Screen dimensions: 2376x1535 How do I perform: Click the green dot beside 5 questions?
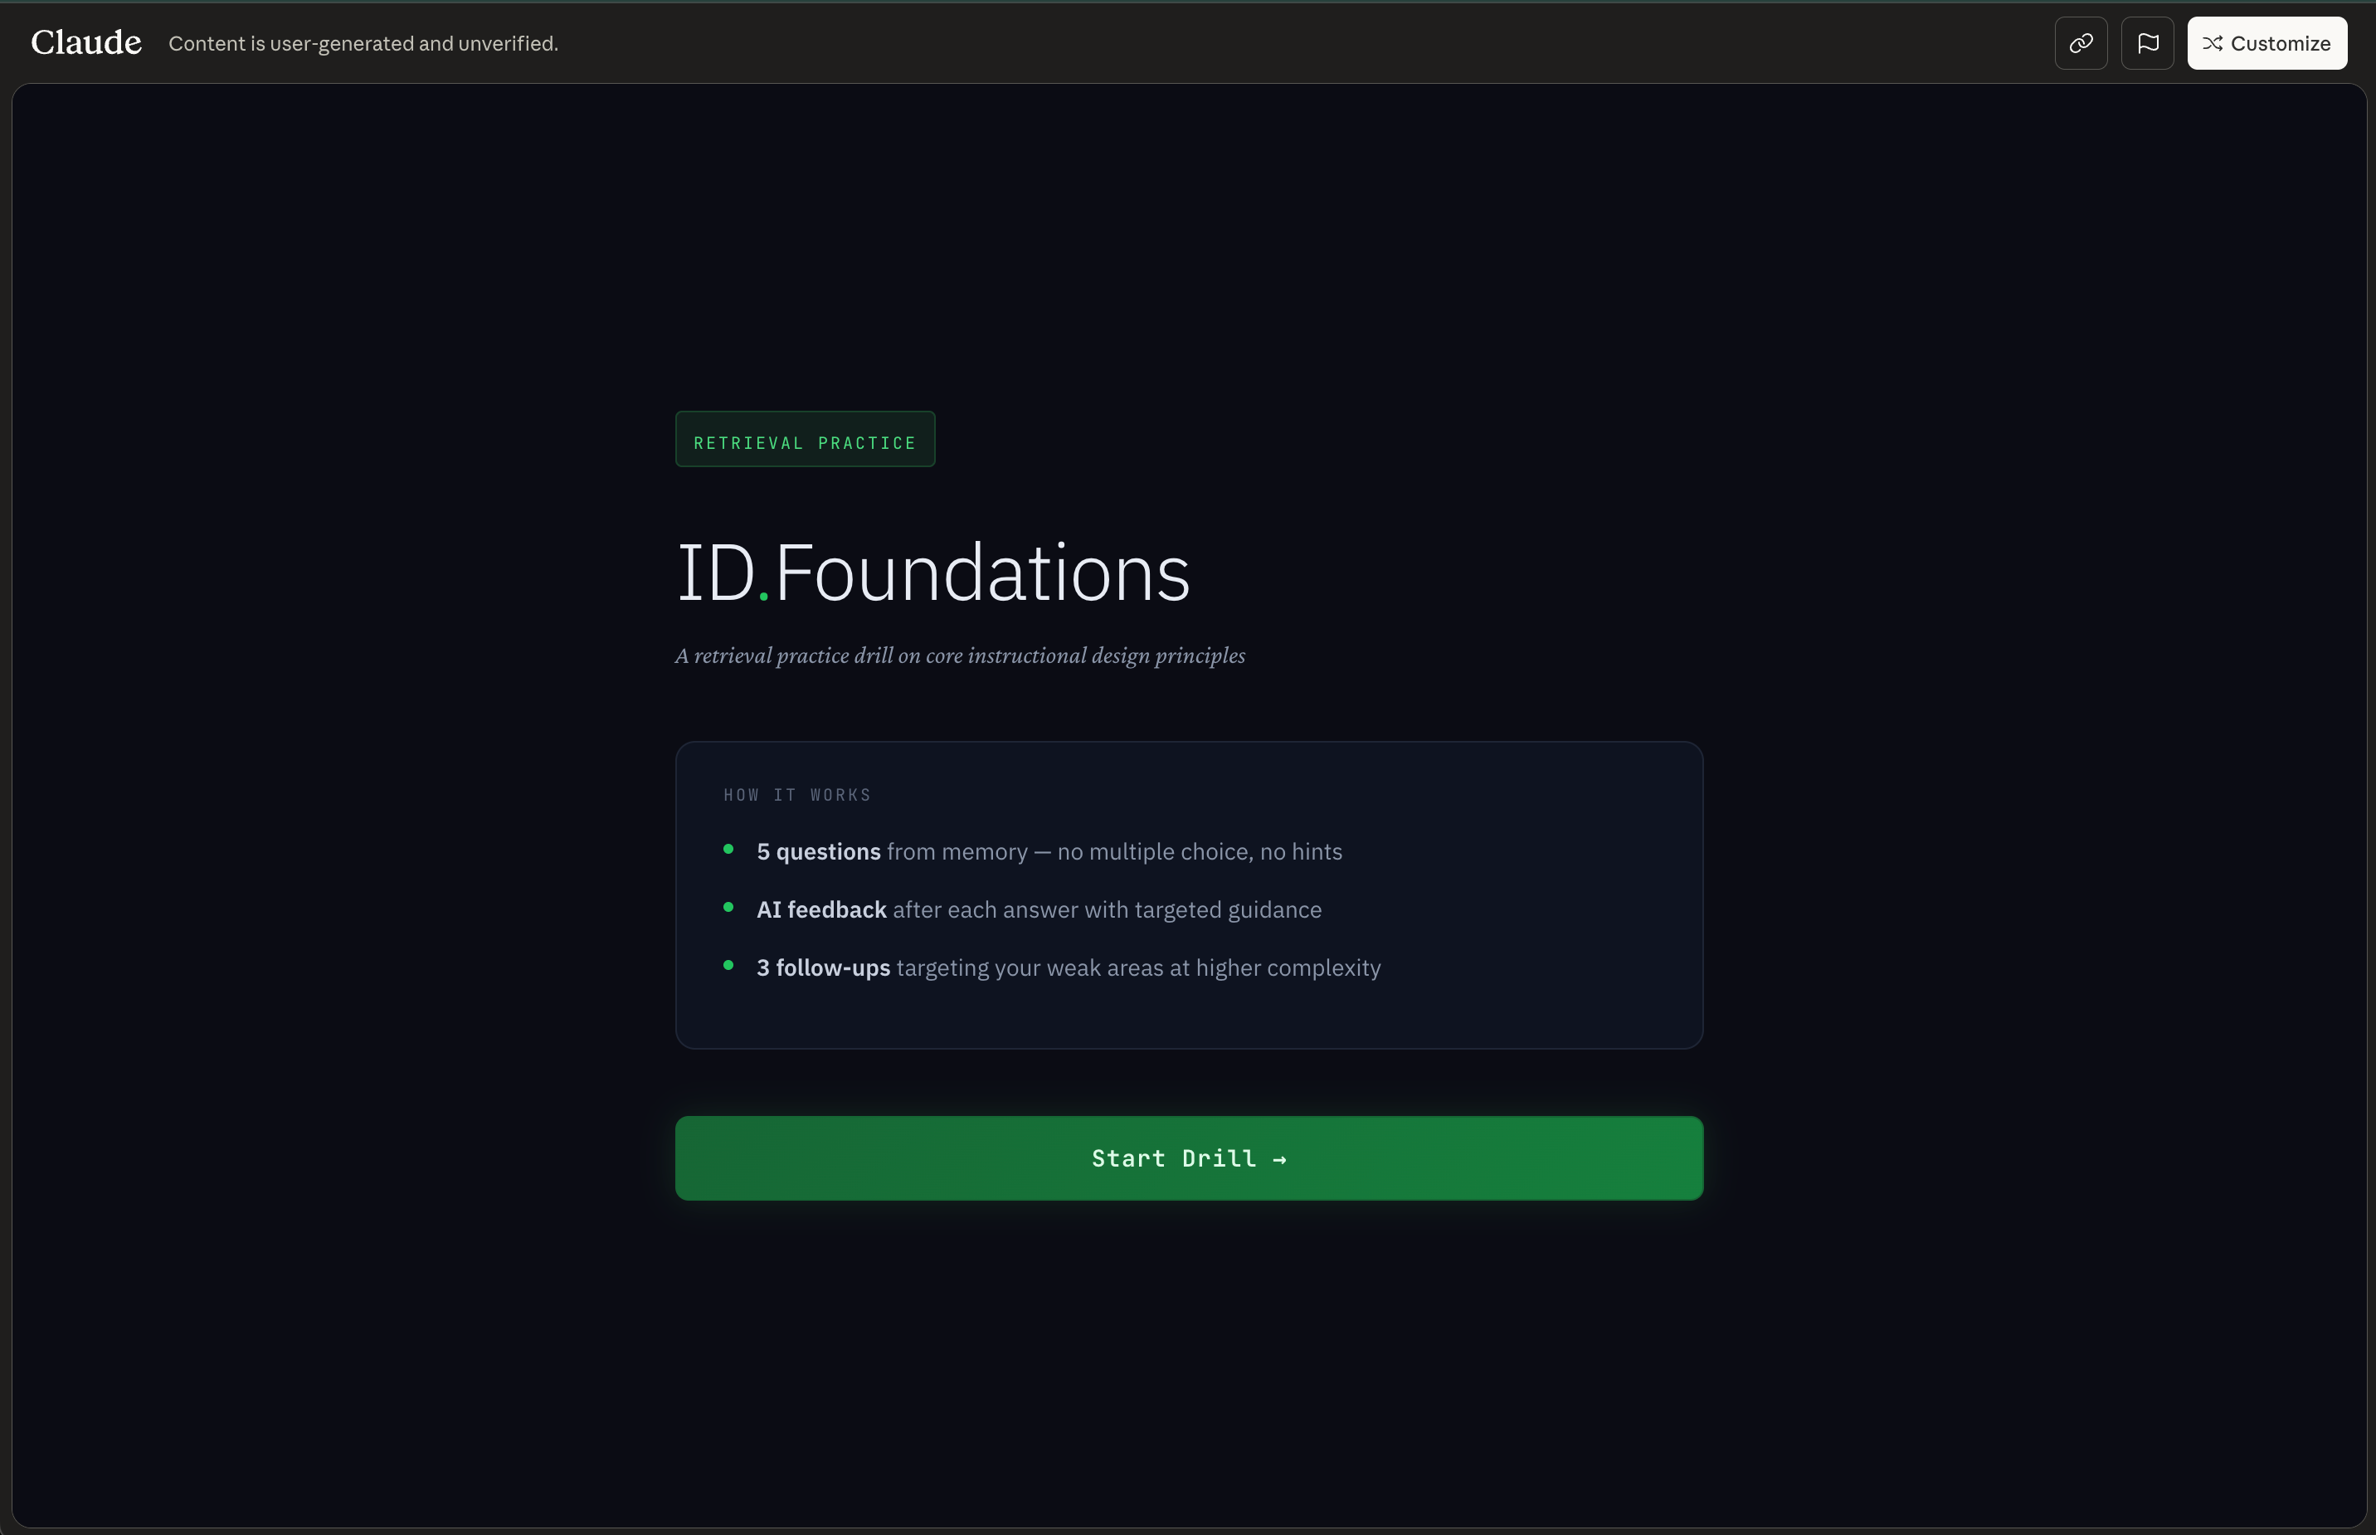point(728,850)
